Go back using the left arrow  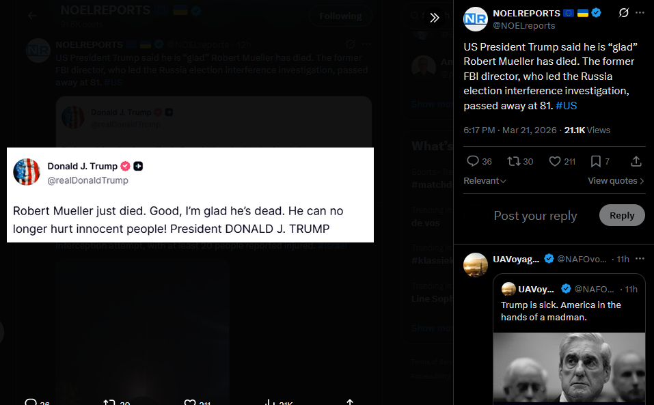click(x=32, y=16)
